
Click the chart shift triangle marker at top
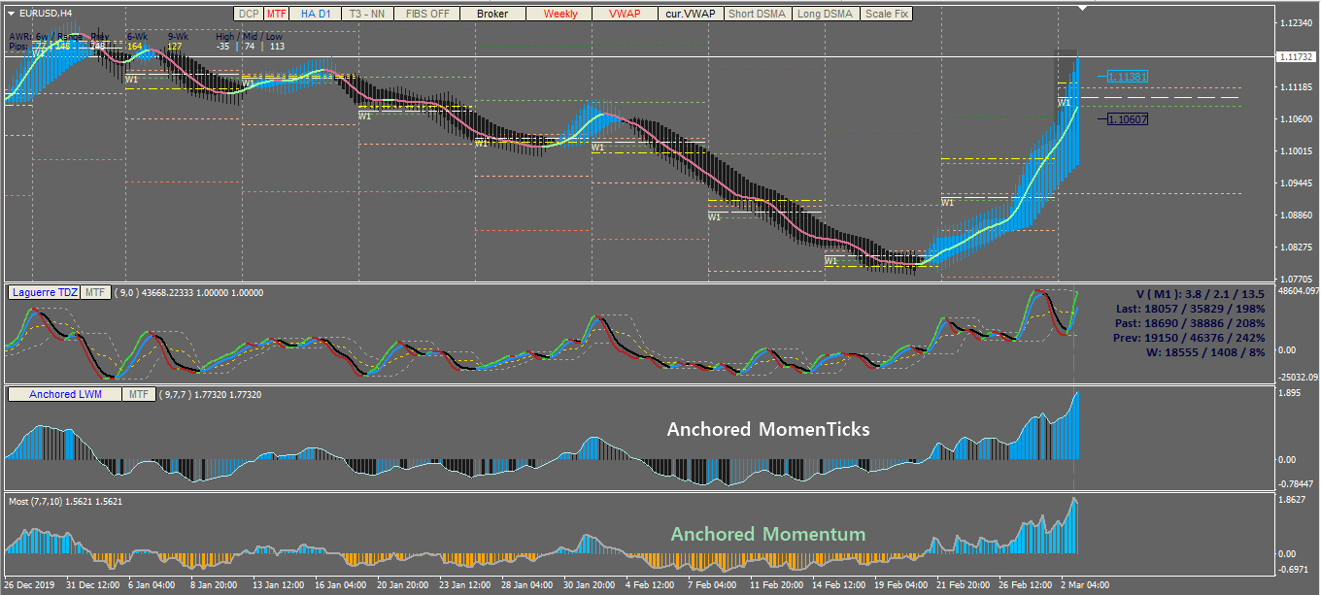click(1083, 8)
